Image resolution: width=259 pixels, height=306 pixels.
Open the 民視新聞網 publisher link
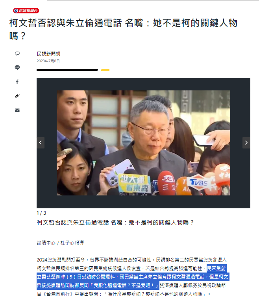coord(48,54)
